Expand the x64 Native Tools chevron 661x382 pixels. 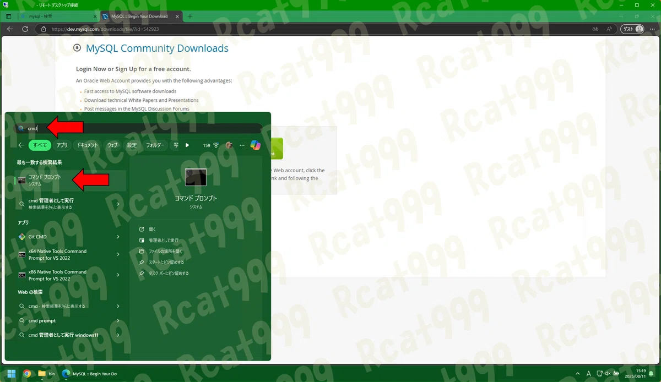pos(118,254)
